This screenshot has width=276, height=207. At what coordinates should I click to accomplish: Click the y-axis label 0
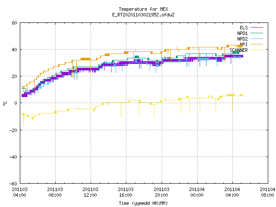click(16, 103)
